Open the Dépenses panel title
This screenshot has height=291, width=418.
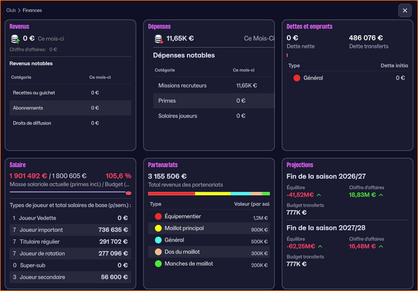pos(160,26)
